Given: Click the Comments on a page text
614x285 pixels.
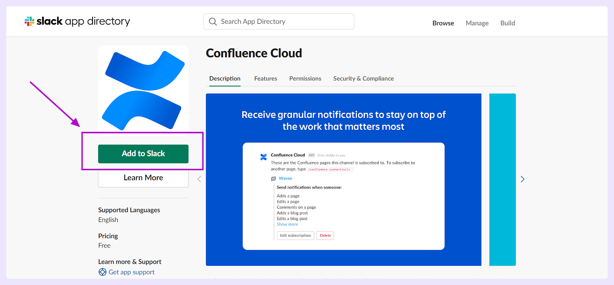Looking at the screenshot, I should (x=296, y=207).
